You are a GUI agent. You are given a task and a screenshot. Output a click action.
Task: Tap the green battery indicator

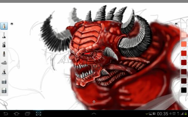pos(186,114)
